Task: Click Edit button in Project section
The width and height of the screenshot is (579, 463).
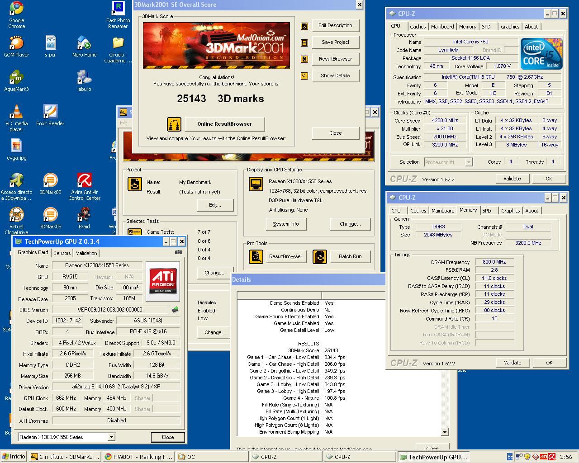Action: (215, 205)
